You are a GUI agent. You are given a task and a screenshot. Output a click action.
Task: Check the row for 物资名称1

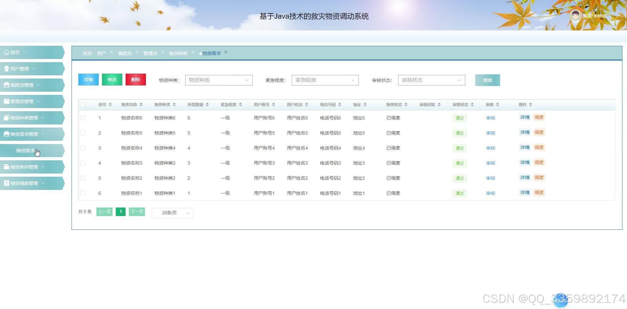tap(83, 193)
